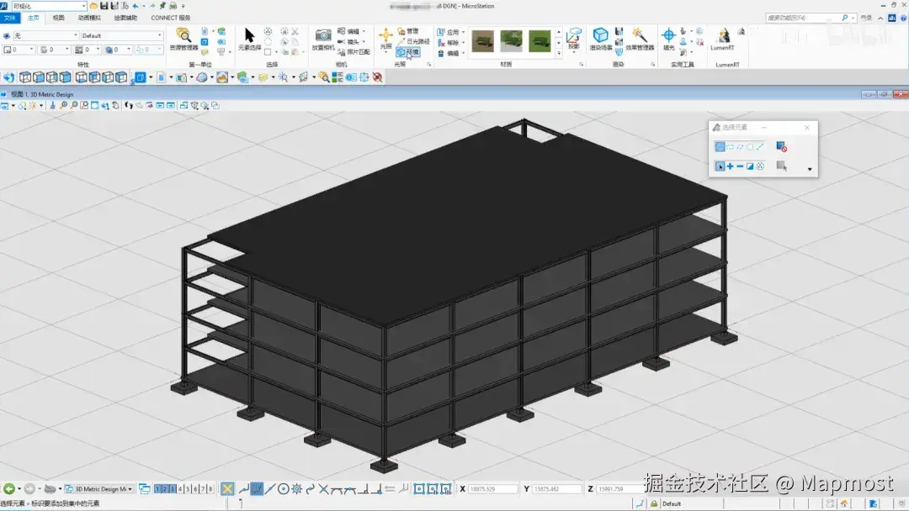This screenshot has width=909, height=511.
Task: Select the second gray-background material thumbnail
Action: pyautogui.click(x=512, y=41)
